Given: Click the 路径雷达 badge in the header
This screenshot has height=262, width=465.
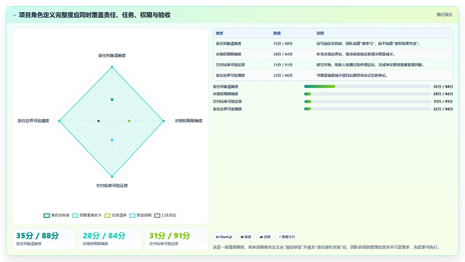Looking at the screenshot, I should click(444, 15).
